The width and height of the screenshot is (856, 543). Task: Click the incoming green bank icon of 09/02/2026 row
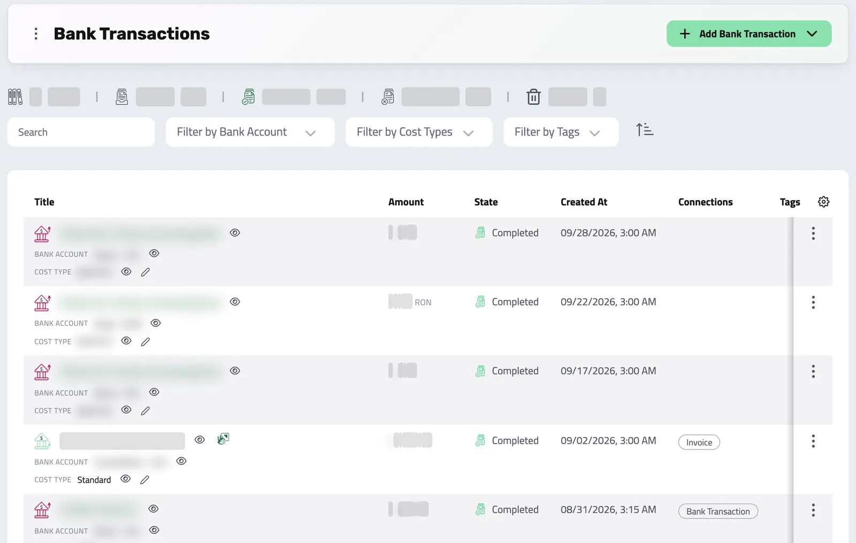click(x=42, y=441)
